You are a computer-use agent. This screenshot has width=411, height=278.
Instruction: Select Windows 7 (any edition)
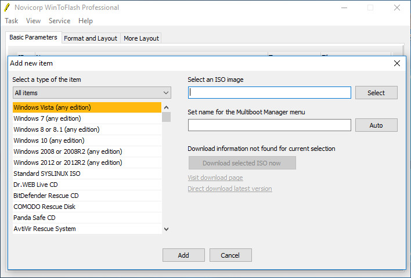click(x=87, y=118)
